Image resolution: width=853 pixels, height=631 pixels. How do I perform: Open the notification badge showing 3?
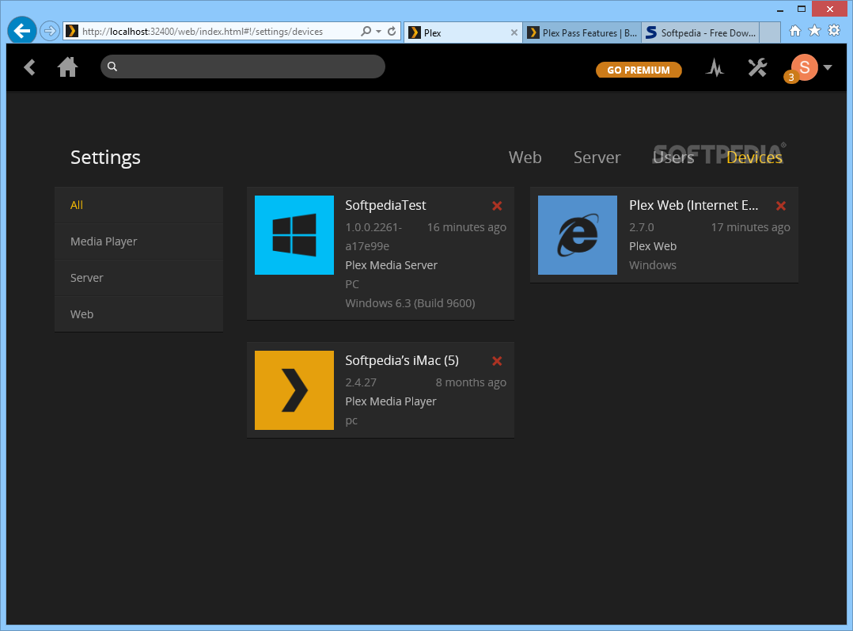coord(791,78)
